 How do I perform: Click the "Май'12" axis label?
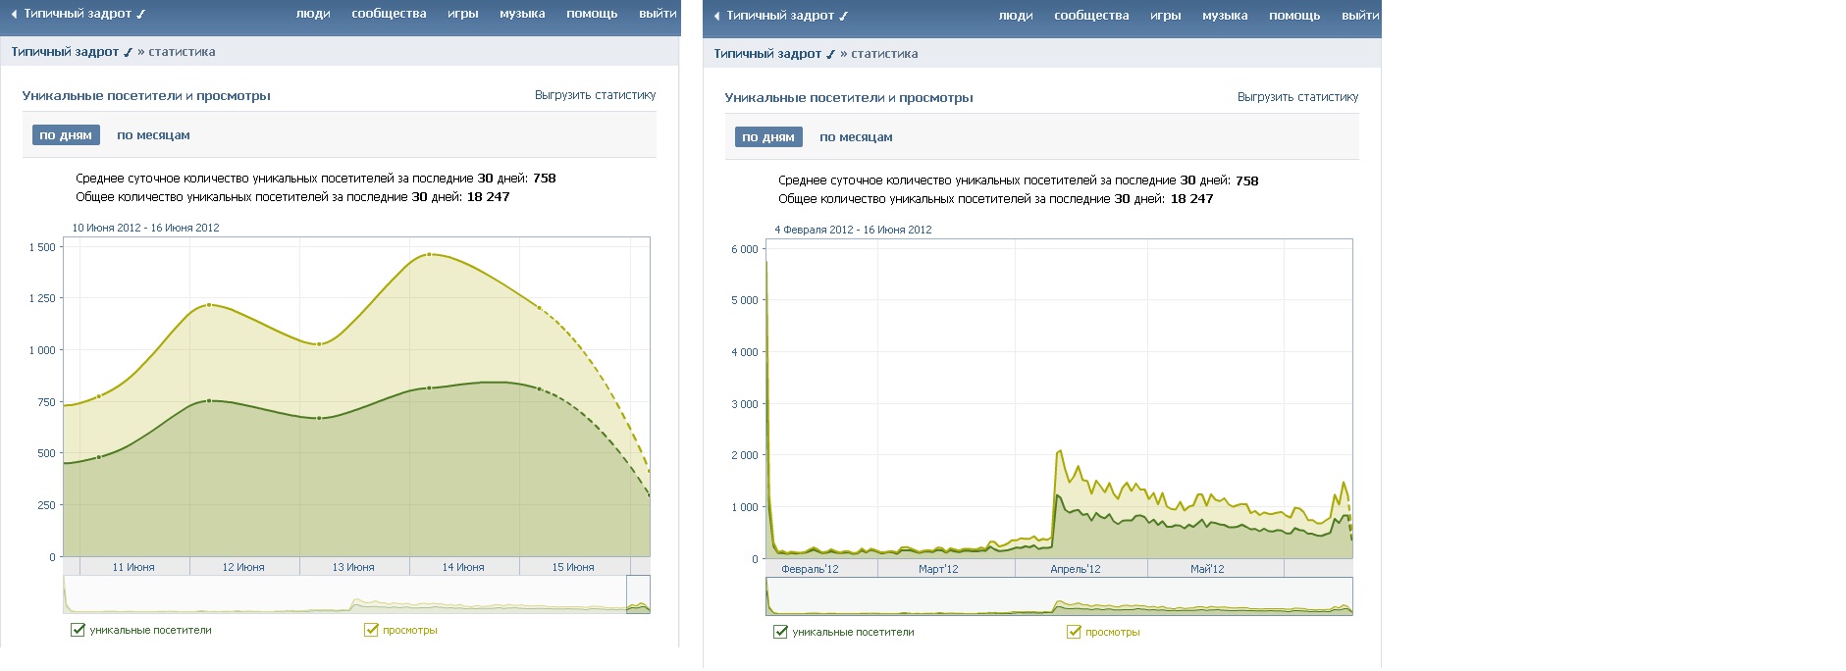tap(1207, 569)
